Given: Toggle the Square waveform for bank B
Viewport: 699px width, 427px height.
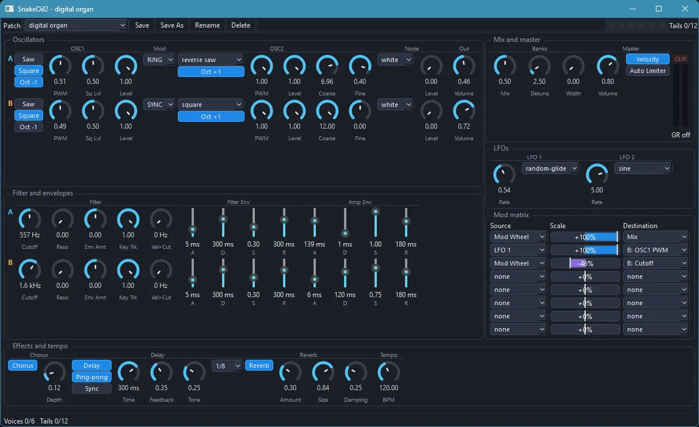Looking at the screenshot, I should click(29, 116).
